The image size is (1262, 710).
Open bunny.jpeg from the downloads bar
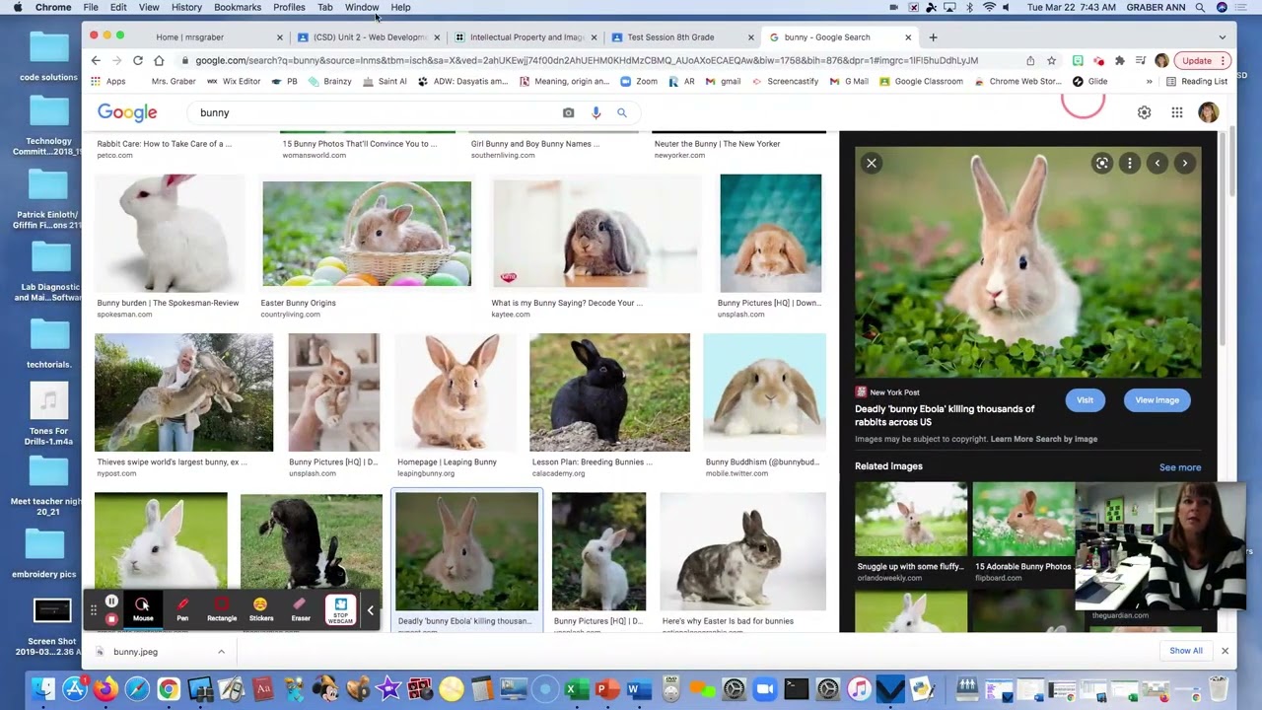(136, 652)
